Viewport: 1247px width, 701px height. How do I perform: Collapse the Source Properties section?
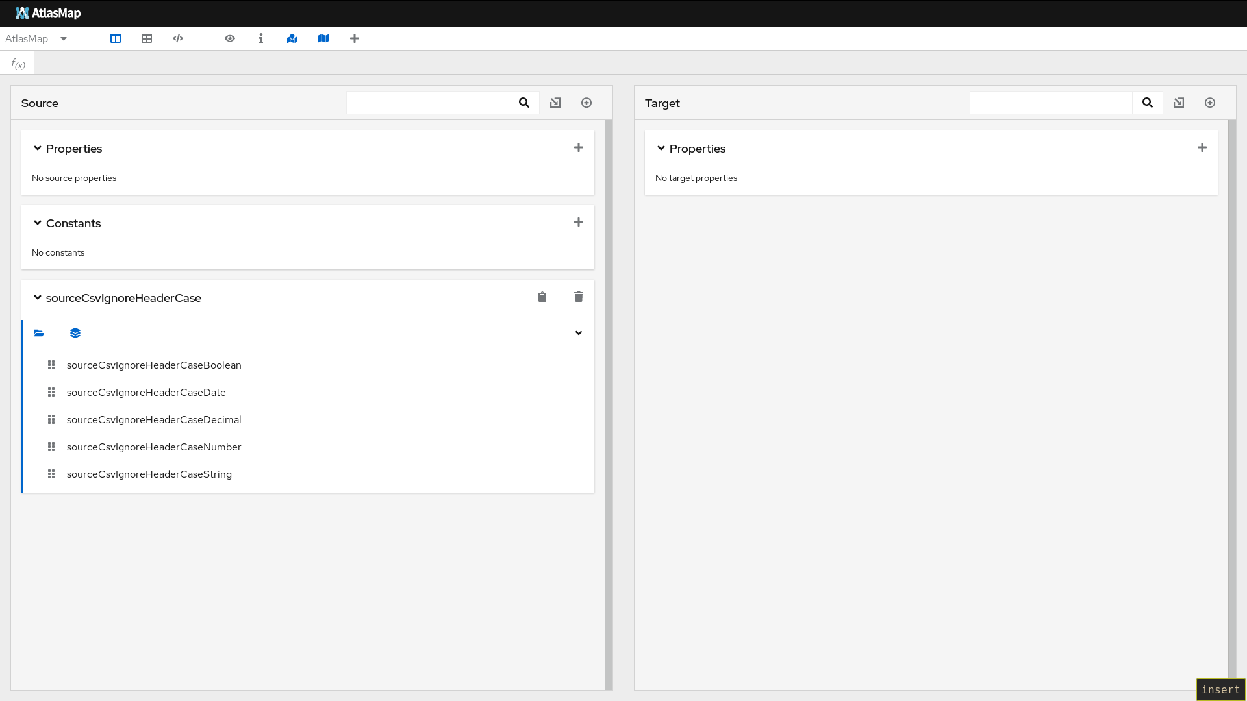pos(37,148)
